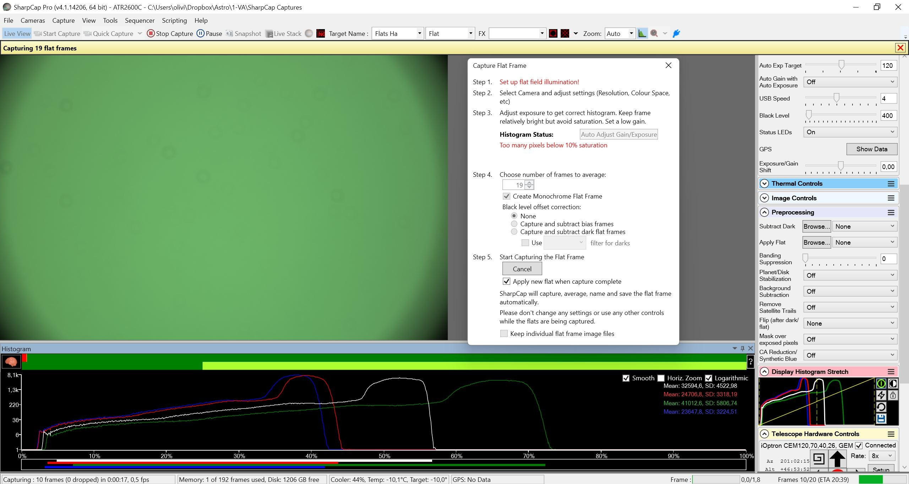The image size is (909, 484).
Task: Toggle the Logarithmic histogram checkbox
Action: coord(708,378)
